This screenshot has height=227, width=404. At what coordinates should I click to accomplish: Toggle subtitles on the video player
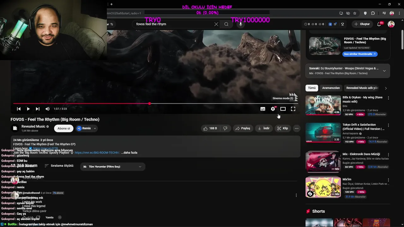(263, 109)
